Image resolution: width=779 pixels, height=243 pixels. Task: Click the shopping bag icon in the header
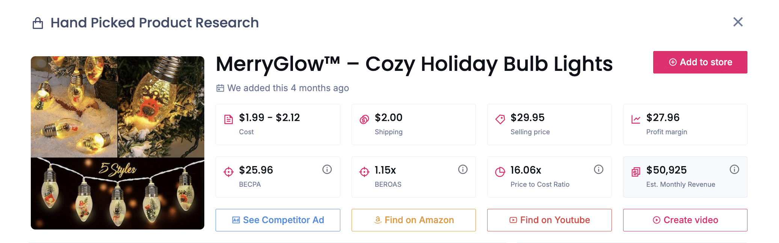coord(37,22)
